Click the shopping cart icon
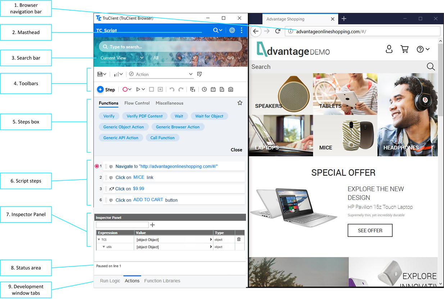This screenshot has width=444, height=299. click(x=405, y=49)
